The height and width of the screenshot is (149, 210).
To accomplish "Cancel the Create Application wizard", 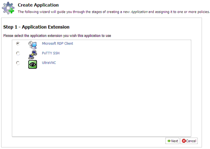I will pyautogui.click(x=189, y=141).
